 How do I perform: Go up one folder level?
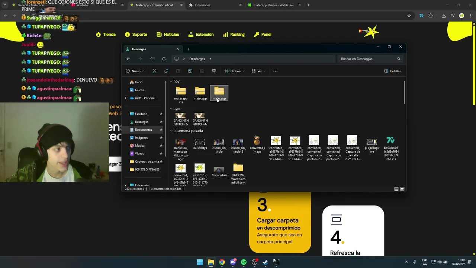pos(152,59)
